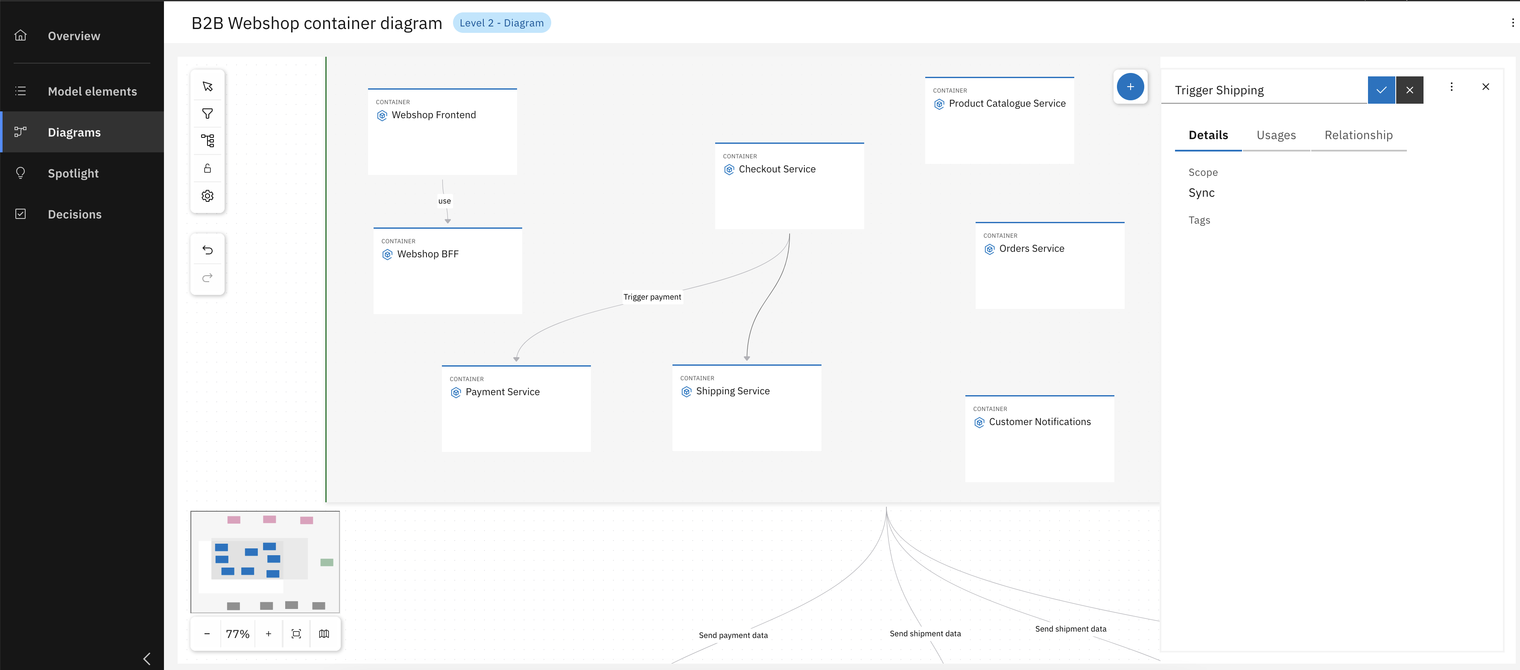Toggle the minimap icon in the zoom bar

point(324,633)
